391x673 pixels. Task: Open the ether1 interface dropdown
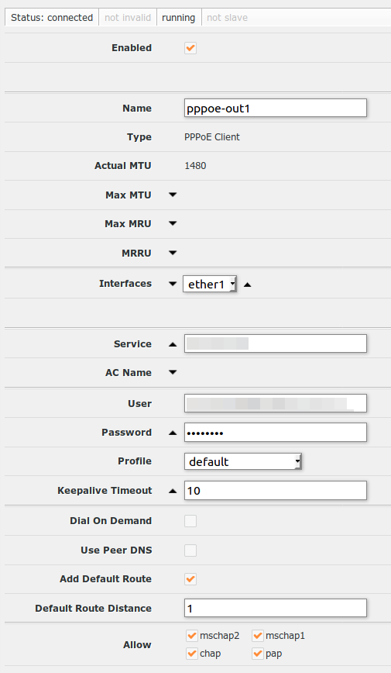coord(210,284)
